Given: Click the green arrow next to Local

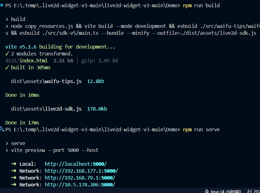Looking at the screenshot, I should click(x=14, y=164).
